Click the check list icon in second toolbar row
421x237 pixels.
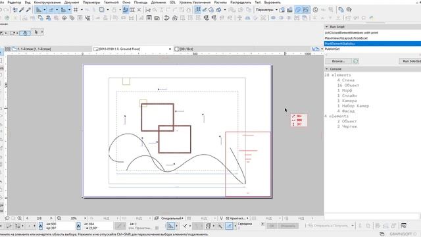coord(87,18)
